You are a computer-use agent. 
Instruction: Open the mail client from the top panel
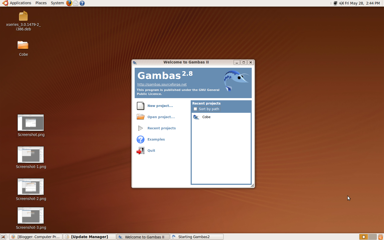(x=75, y=3)
